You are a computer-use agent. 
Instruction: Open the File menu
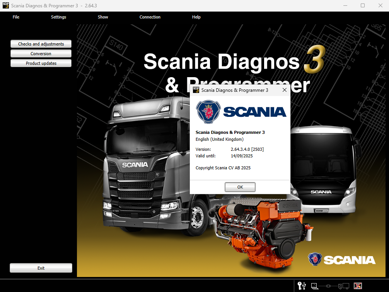(16, 17)
